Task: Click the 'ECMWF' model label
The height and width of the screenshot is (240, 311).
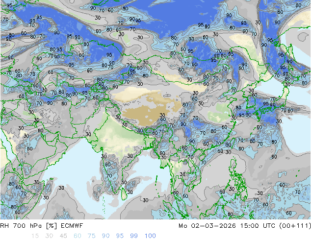Action: [x=72, y=226]
